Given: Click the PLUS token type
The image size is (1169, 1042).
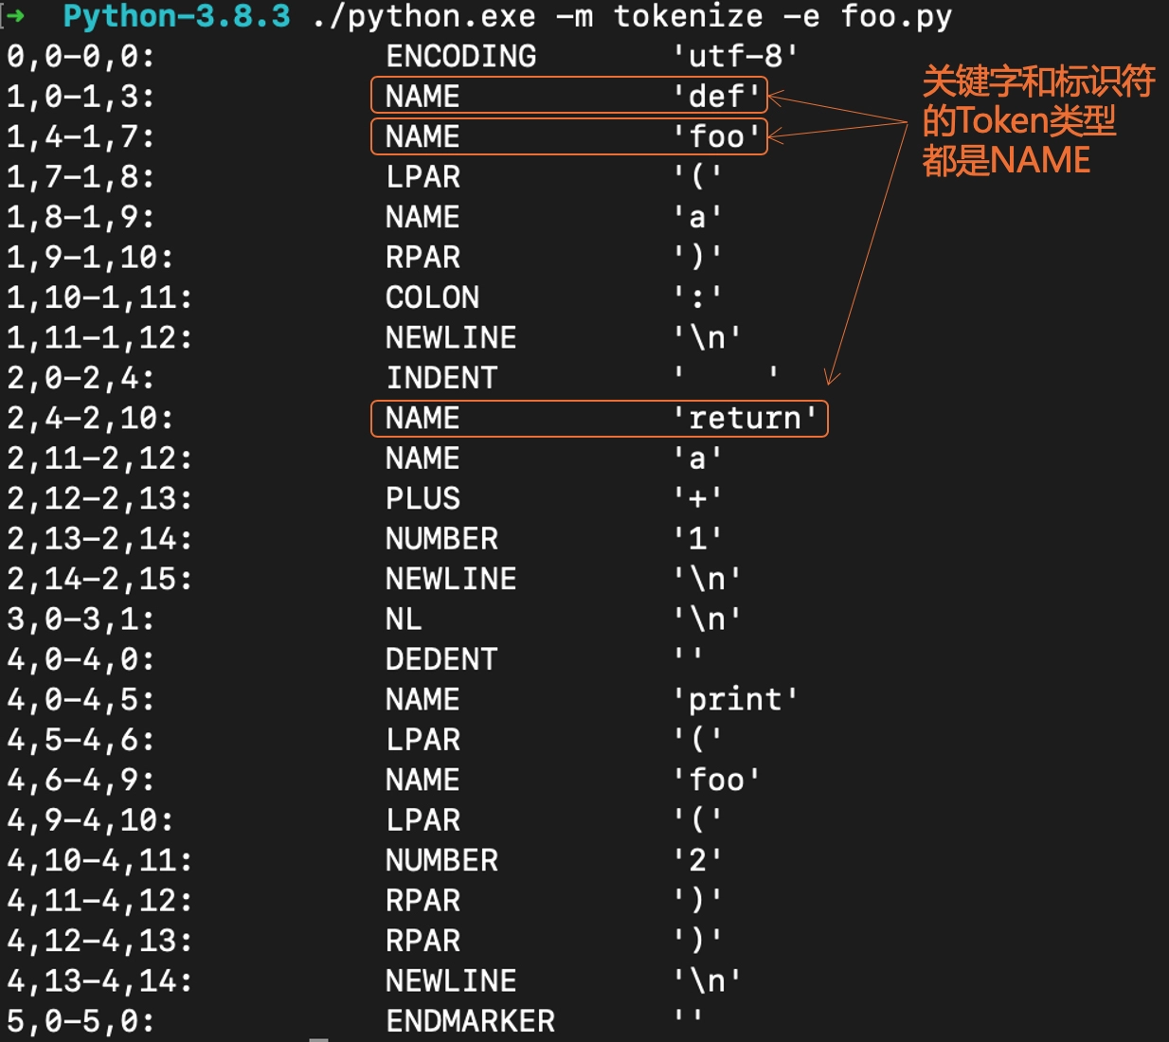Looking at the screenshot, I should (x=423, y=498).
